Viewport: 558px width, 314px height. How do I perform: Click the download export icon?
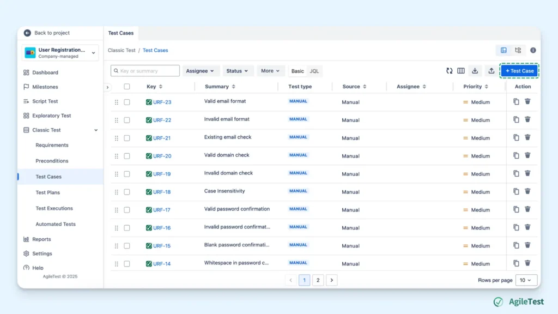475,71
